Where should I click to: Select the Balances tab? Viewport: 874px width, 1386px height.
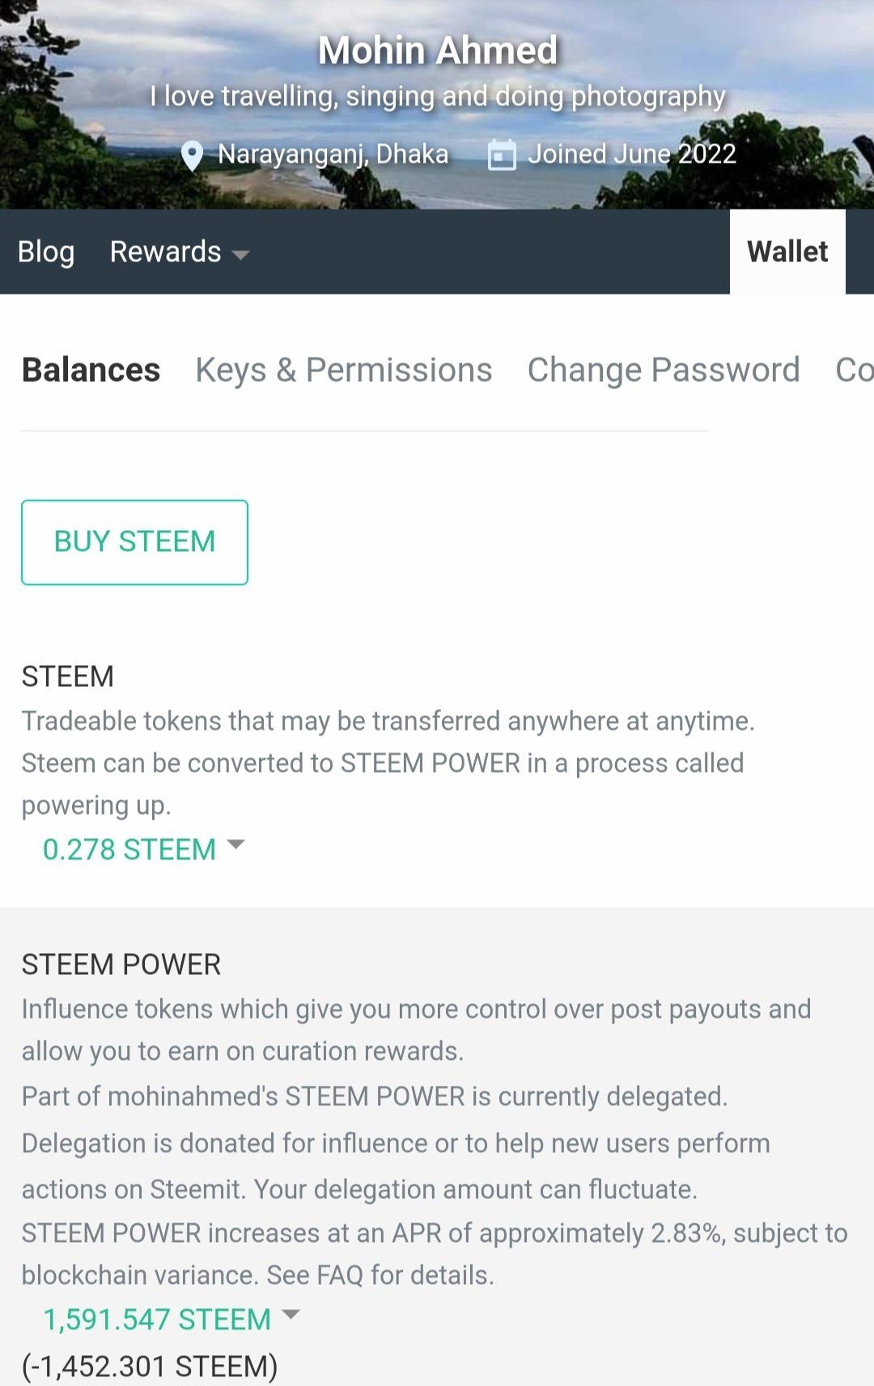(x=91, y=370)
